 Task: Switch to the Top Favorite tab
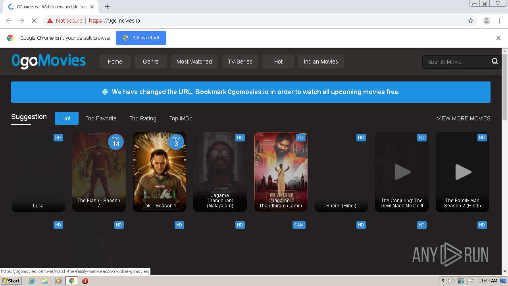[x=101, y=118]
